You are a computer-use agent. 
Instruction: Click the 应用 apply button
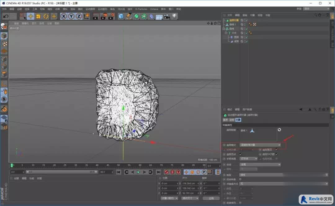point(211,198)
